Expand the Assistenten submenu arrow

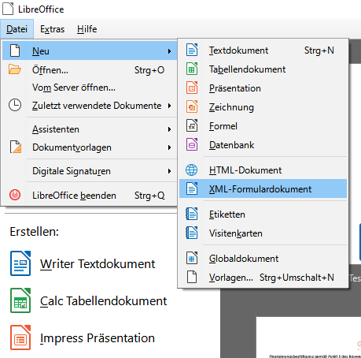(169, 129)
